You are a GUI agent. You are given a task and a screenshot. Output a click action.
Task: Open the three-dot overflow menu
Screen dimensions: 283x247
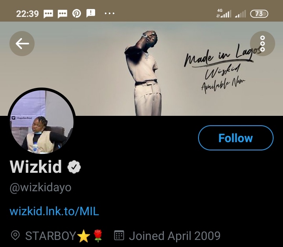click(262, 43)
